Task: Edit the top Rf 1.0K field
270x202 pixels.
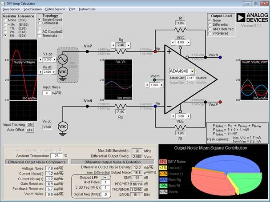Action: 180,23
